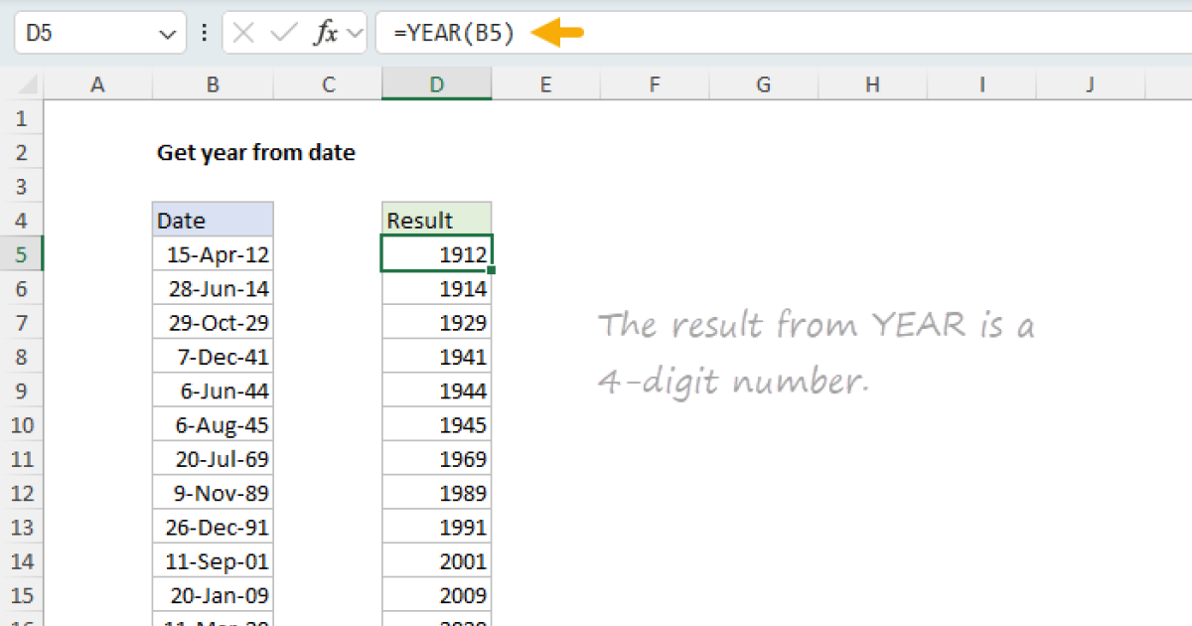
Task: Click the three-dot formula bar resize handle
Action: (205, 33)
